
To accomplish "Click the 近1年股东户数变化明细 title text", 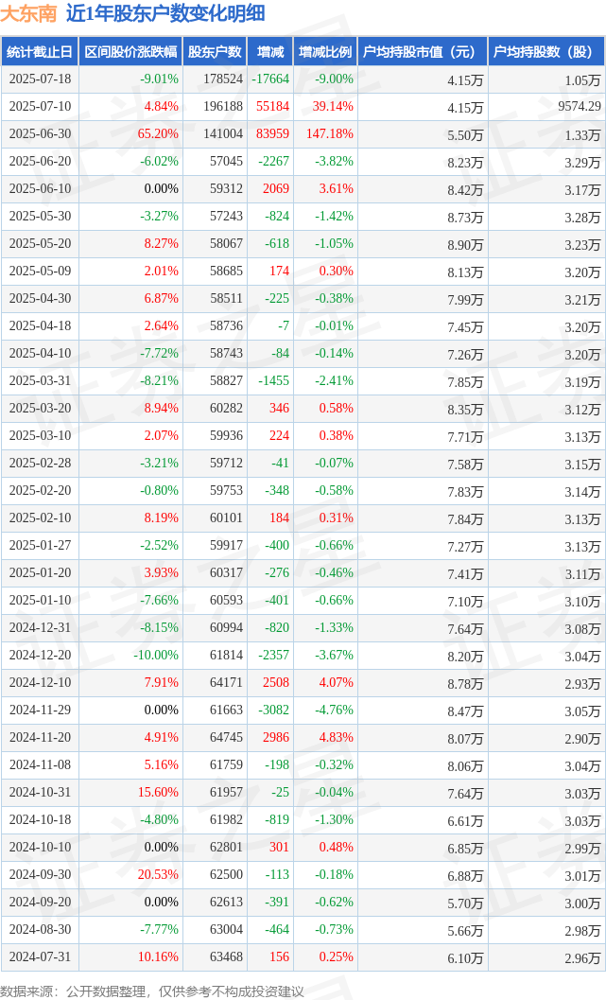I will pyautogui.click(x=165, y=13).
